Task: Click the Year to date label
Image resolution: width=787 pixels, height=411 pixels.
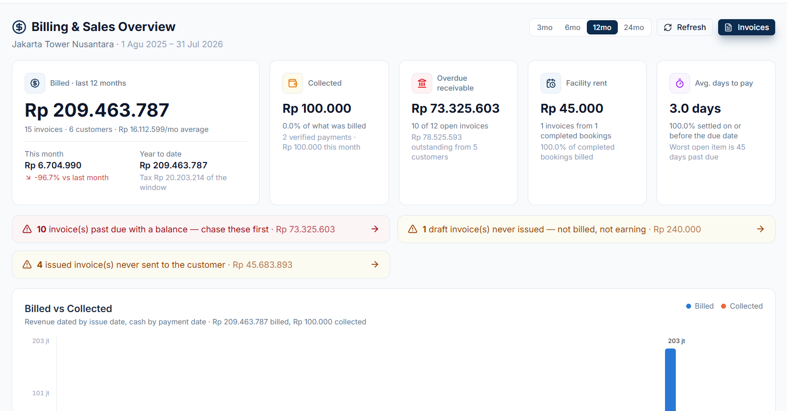Action: (x=160, y=154)
